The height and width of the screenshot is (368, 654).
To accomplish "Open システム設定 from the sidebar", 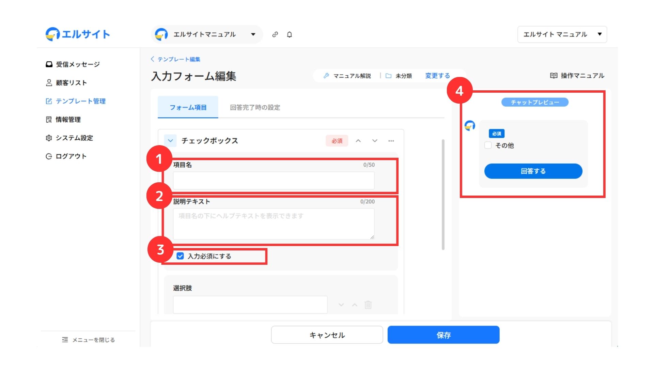I will pyautogui.click(x=74, y=138).
